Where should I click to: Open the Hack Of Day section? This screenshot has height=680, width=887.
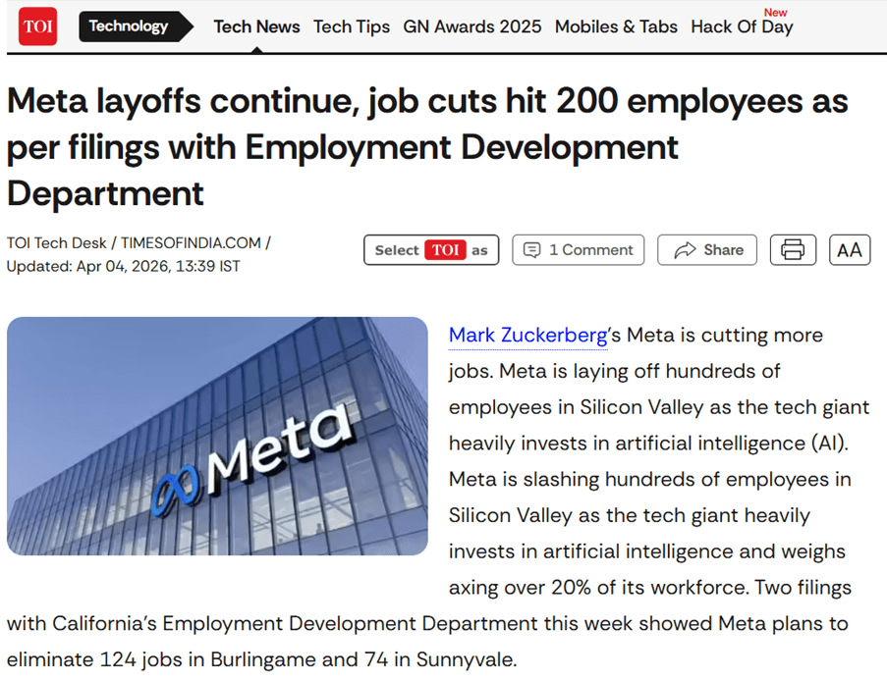pyautogui.click(x=742, y=26)
